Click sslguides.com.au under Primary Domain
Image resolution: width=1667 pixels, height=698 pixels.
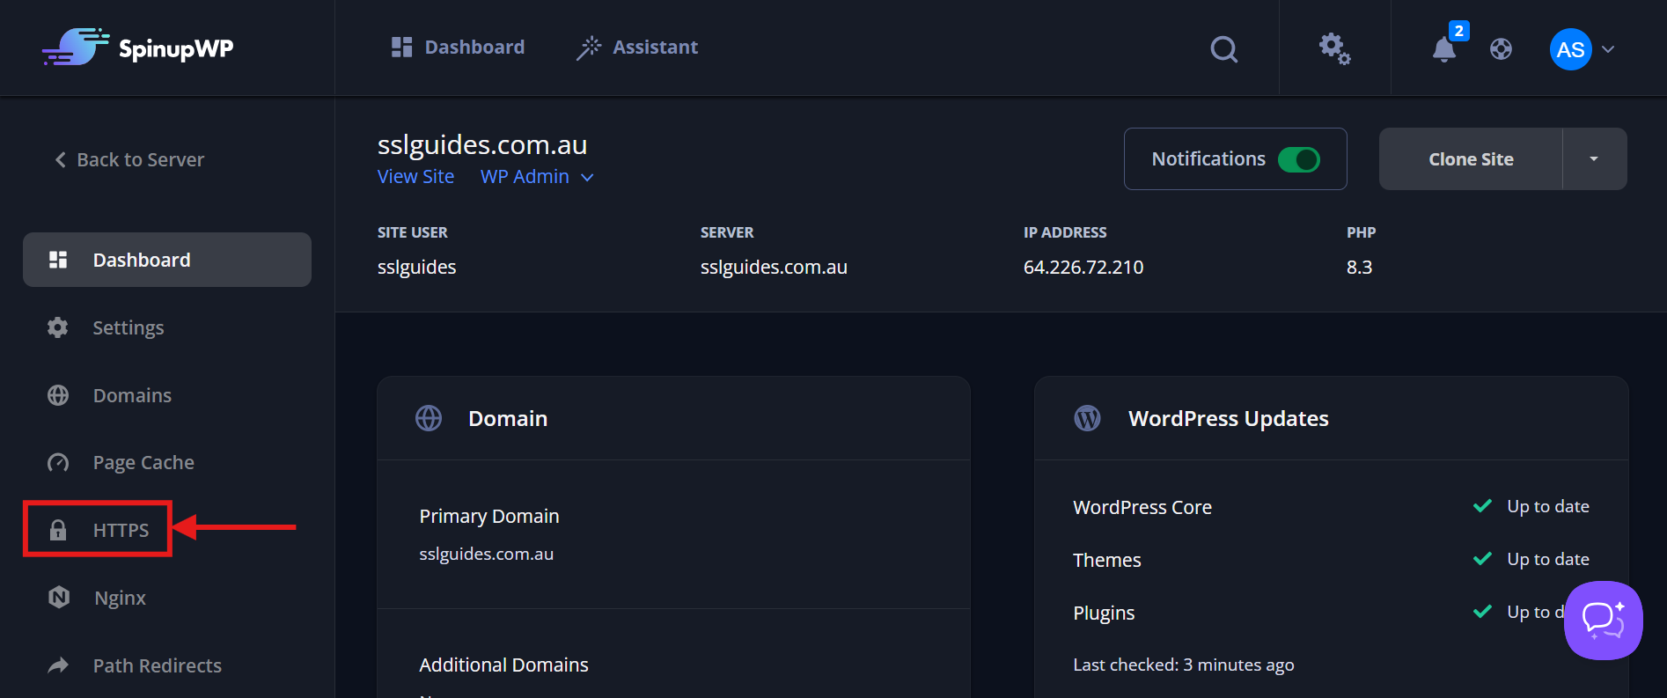coord(487,555)
